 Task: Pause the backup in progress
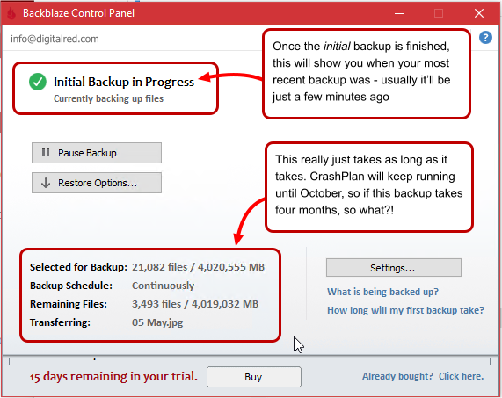pyautogui.click(x=97, y=153)
